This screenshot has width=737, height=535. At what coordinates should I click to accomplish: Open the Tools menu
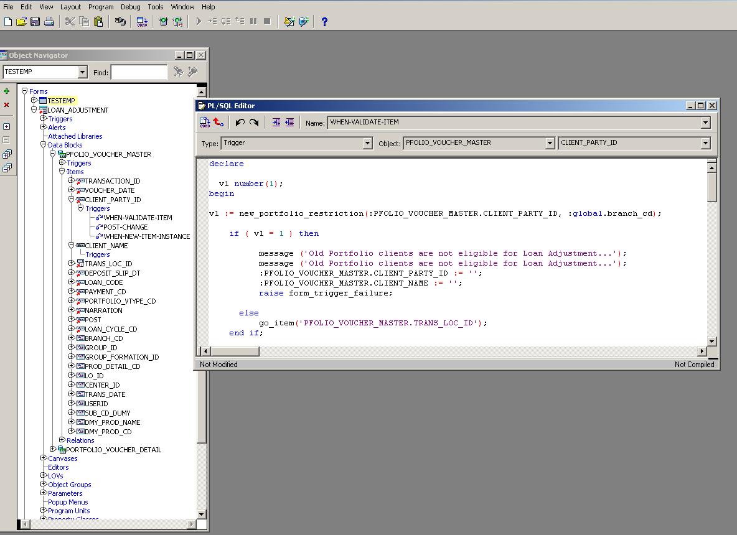[x=155, y=7]
